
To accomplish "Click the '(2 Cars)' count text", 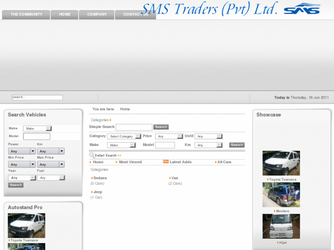I will 175,183.
